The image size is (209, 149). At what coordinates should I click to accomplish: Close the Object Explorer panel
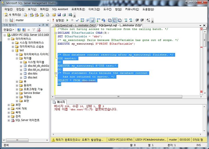pos(47,25)
